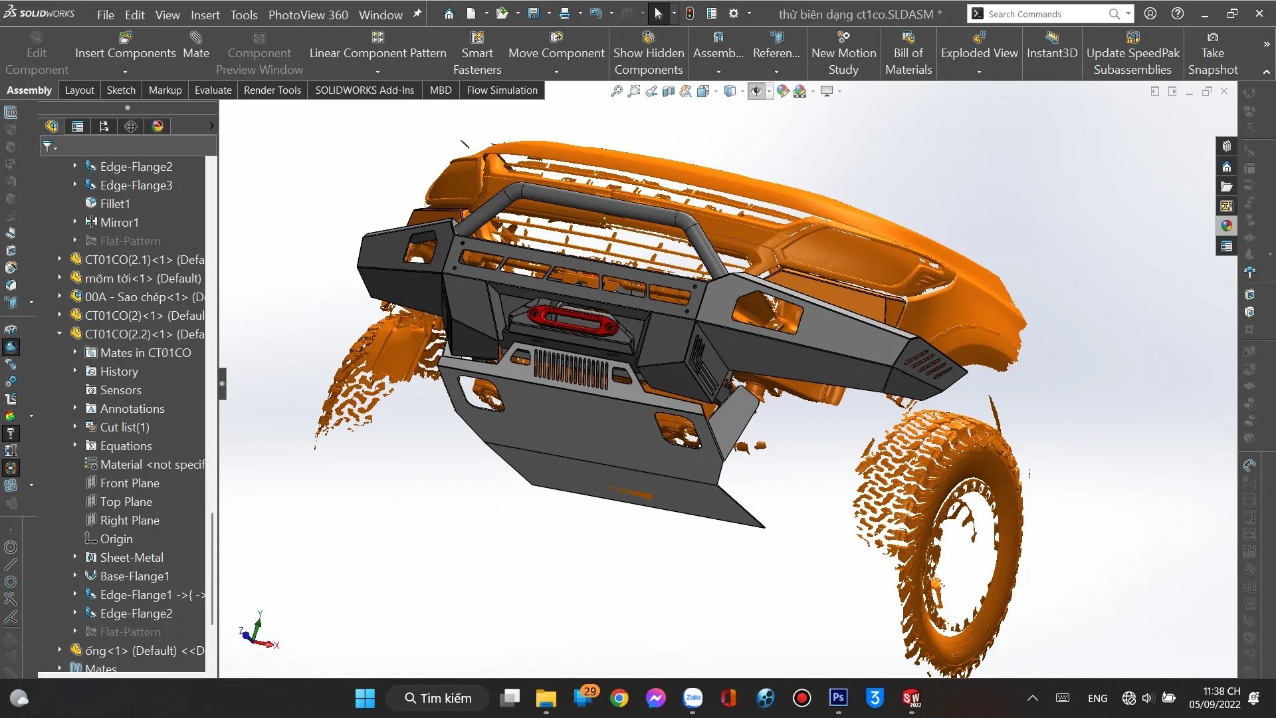Open the PhotoView 360 menu

(308, 15)
